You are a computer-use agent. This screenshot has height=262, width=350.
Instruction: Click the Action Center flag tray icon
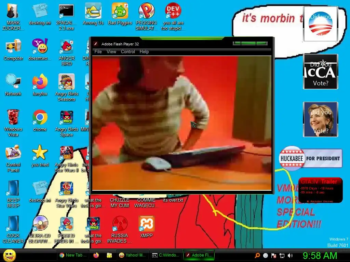pos(274,256)
